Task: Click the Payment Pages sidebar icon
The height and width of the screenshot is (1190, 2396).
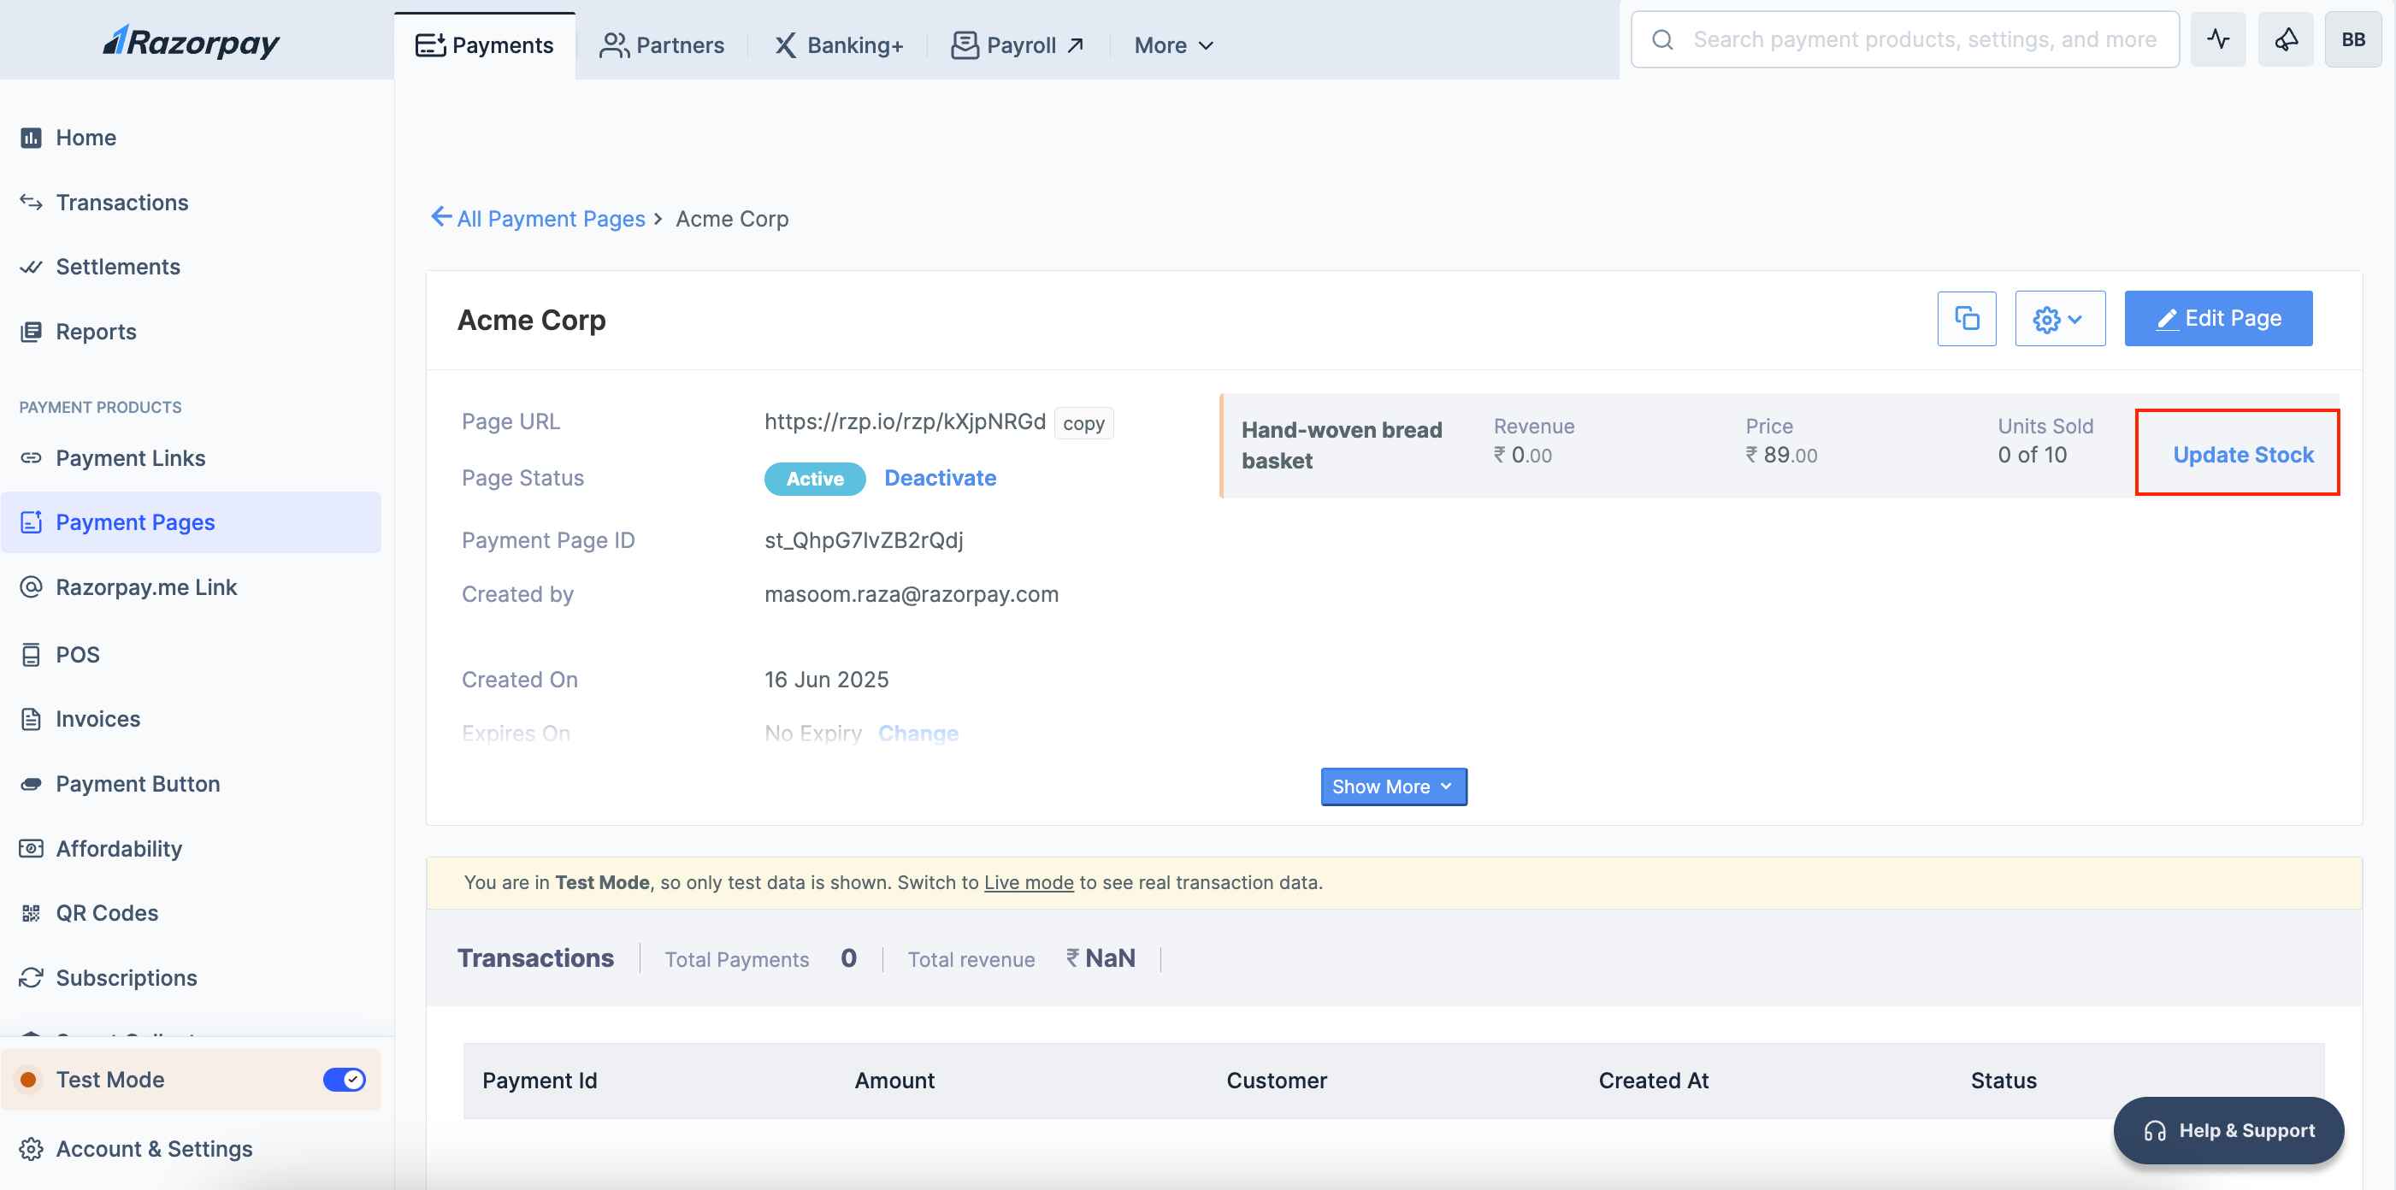Action: click(31, 522)
